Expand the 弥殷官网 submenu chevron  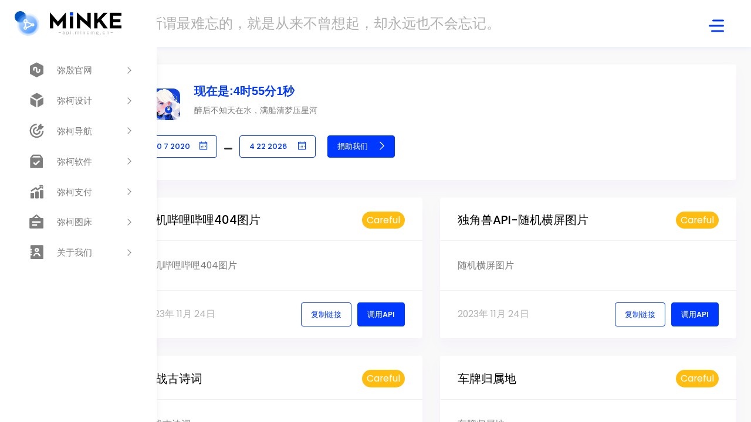[129, 70]
